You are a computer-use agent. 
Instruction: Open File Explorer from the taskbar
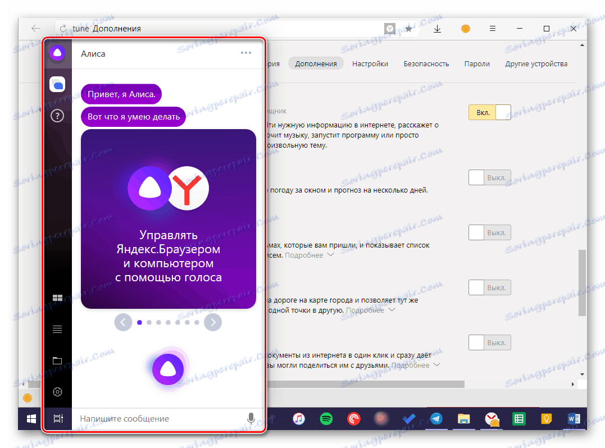point(464,419)
